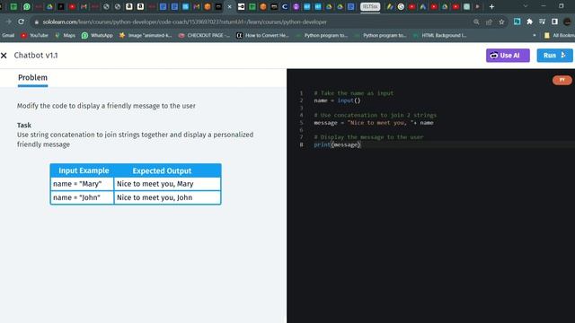The height and width of the screenshot is (323, 575).
Task: Close the Chatbot v1.1 code coach
Action: click(4, 56)
